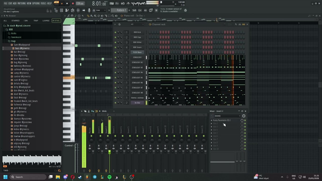The width and height of the screenshot is (322, 181).
Task: Open the FILE menu
Action: pos(6,4)
